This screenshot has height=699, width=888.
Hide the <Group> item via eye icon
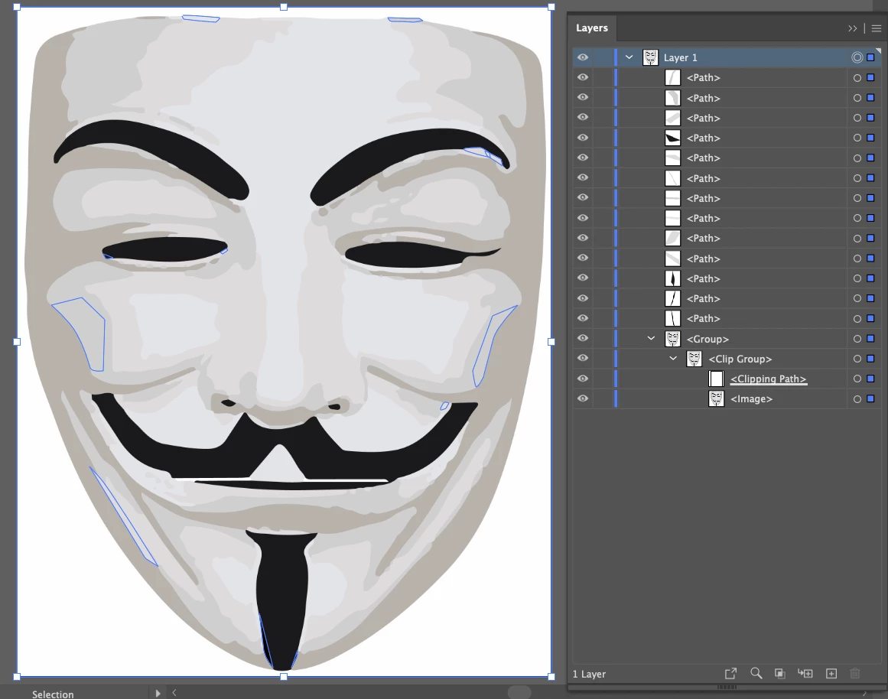pyautogui.click(x=583, y=338)
